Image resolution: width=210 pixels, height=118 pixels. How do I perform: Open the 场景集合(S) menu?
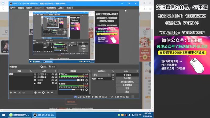51,8
